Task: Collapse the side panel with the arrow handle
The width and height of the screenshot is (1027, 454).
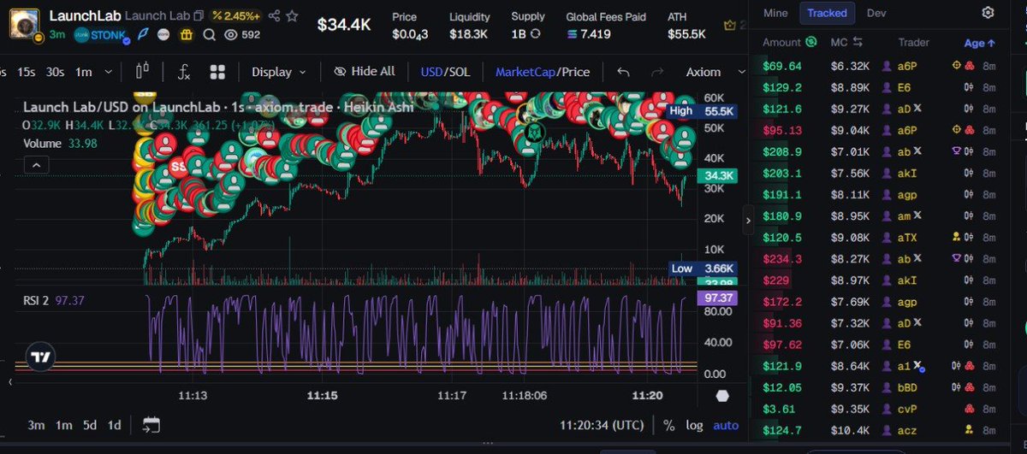Action: pyautogui.click(x=749, y=220)
